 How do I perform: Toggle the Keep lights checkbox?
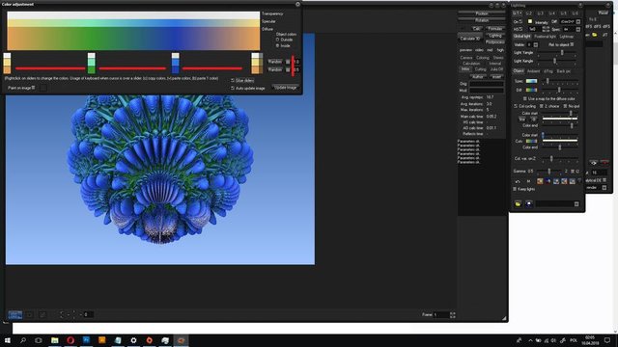515,189
